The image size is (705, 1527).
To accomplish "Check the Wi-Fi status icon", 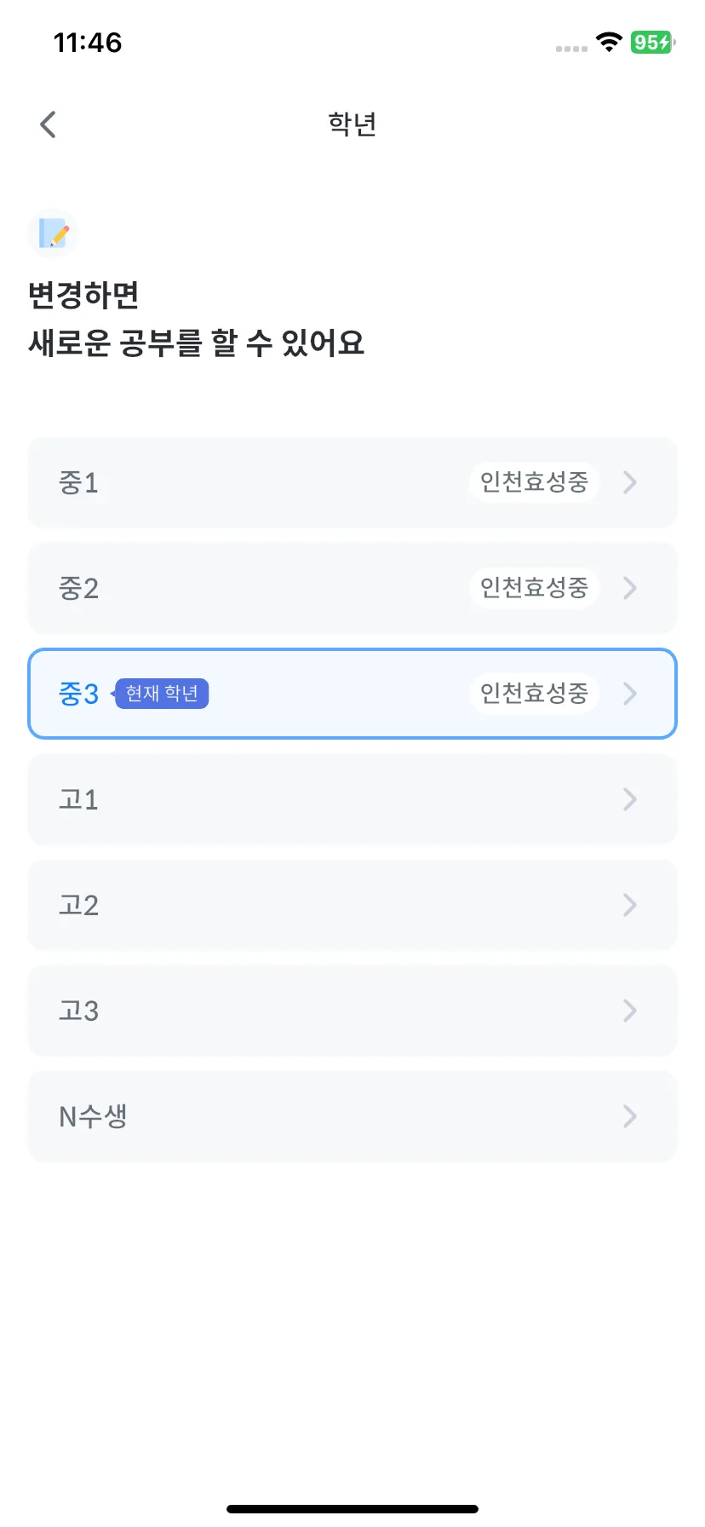I will coord(609,42).
